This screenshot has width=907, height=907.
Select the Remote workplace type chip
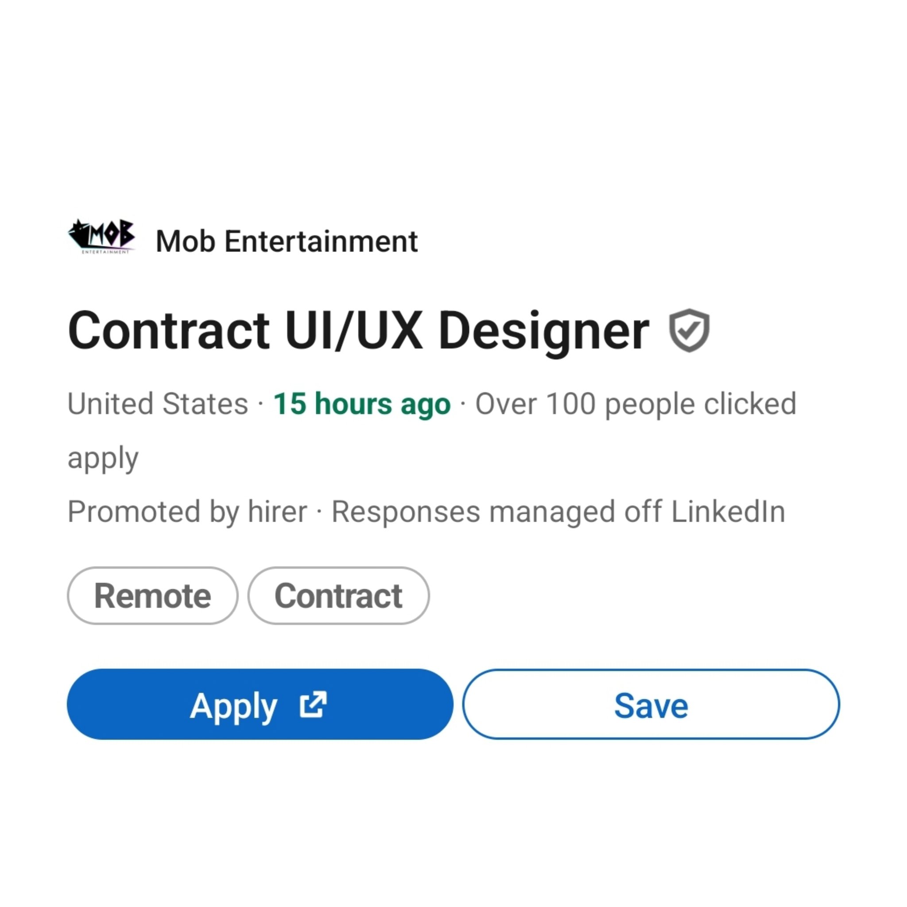[153, 596]
